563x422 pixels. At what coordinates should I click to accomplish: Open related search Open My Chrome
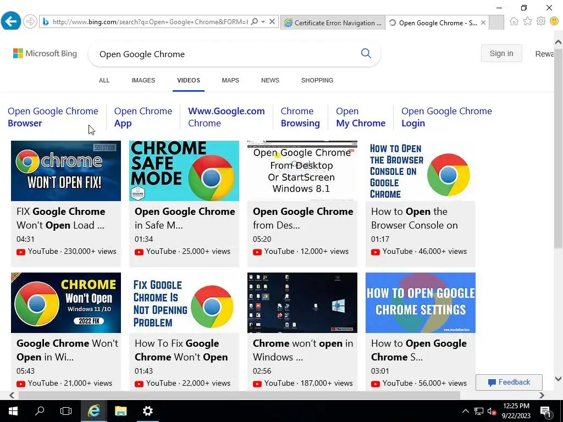[361, 117]
